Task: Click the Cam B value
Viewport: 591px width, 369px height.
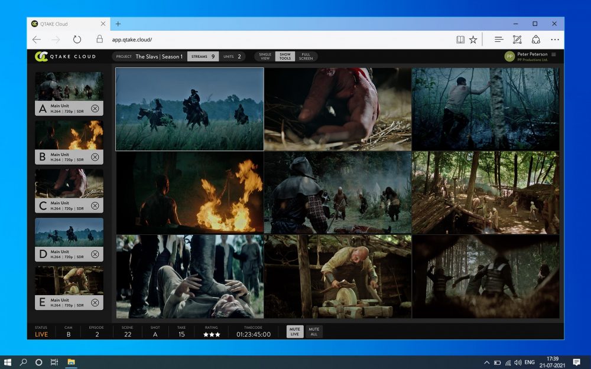Action: click(x=68, y=334)
